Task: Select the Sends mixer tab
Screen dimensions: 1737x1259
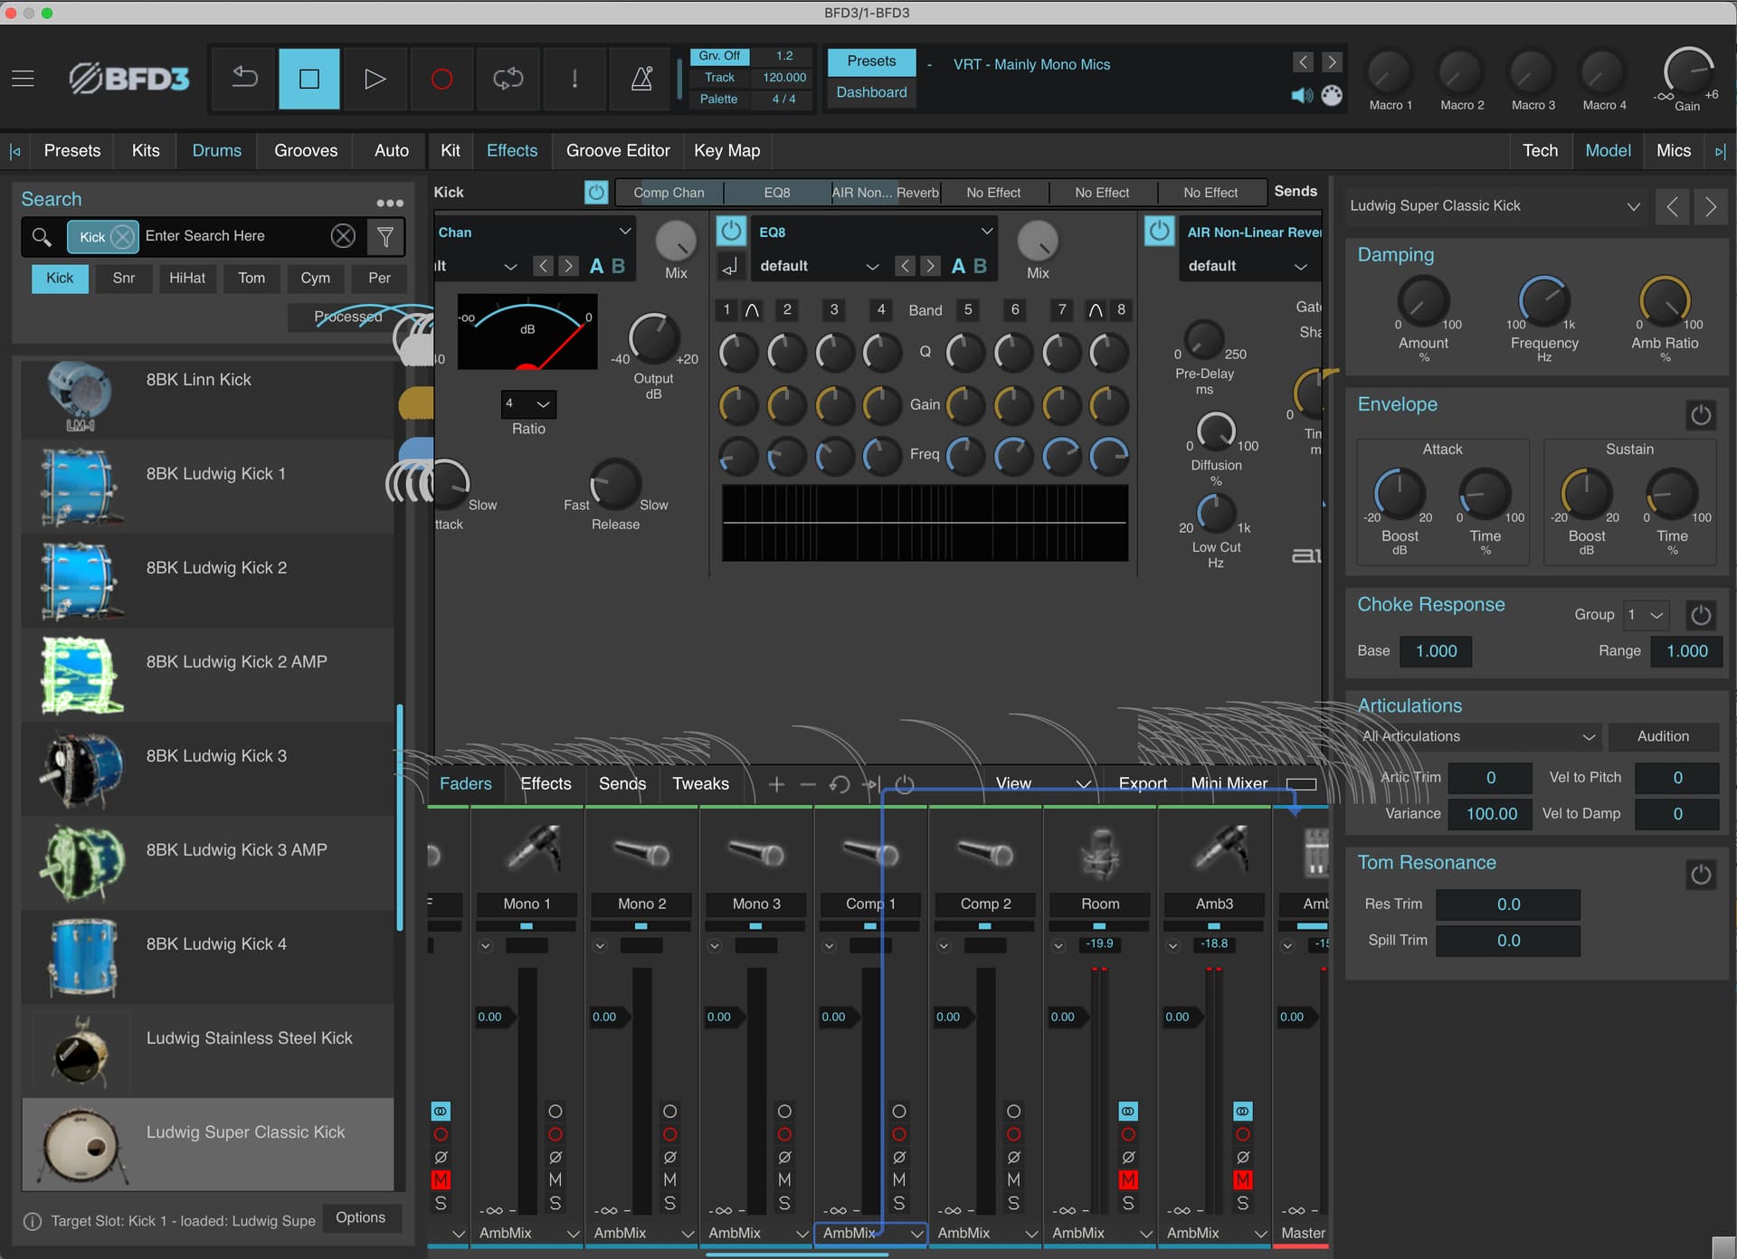Action: (x=622, y=784)
